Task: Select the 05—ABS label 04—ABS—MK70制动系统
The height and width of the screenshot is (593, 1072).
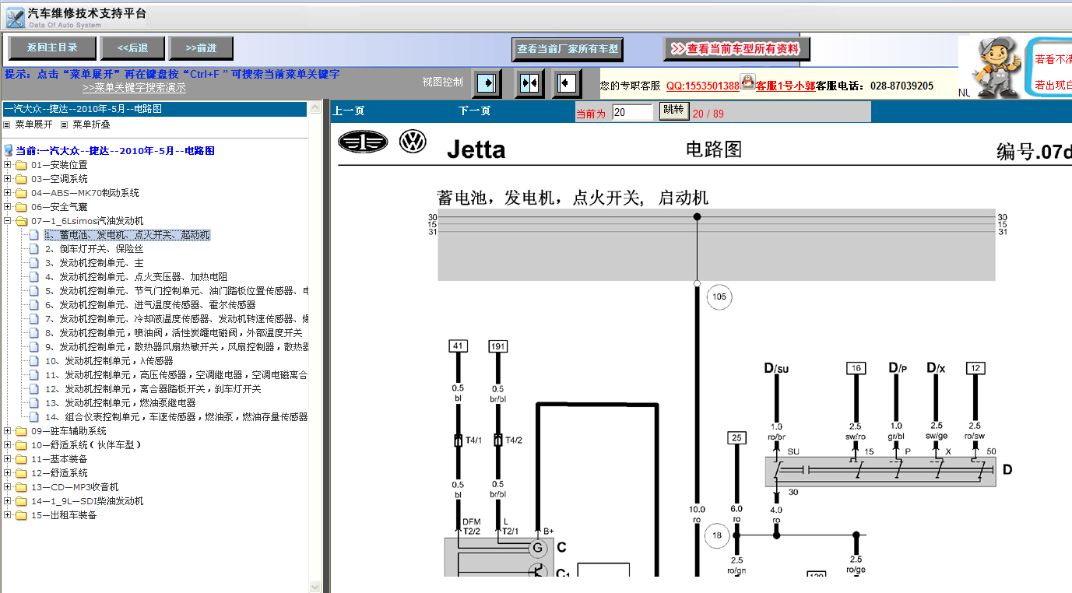Action: coord(85,193)
